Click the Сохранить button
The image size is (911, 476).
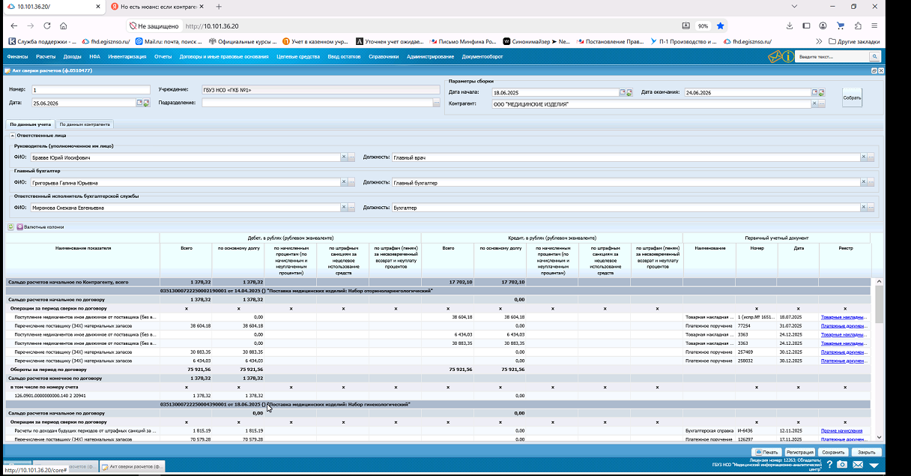point(833,452)
